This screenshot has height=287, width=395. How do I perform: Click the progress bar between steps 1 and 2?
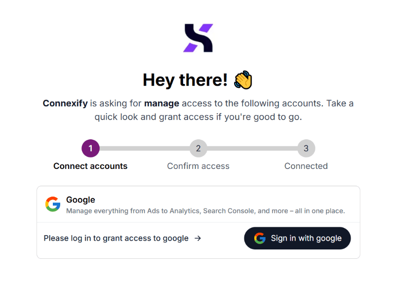pos(144,148)
